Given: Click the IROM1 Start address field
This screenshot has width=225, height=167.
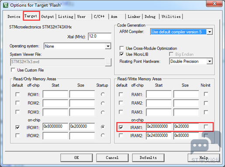Looking at the screenshot, I should click(x=55, y=126).
